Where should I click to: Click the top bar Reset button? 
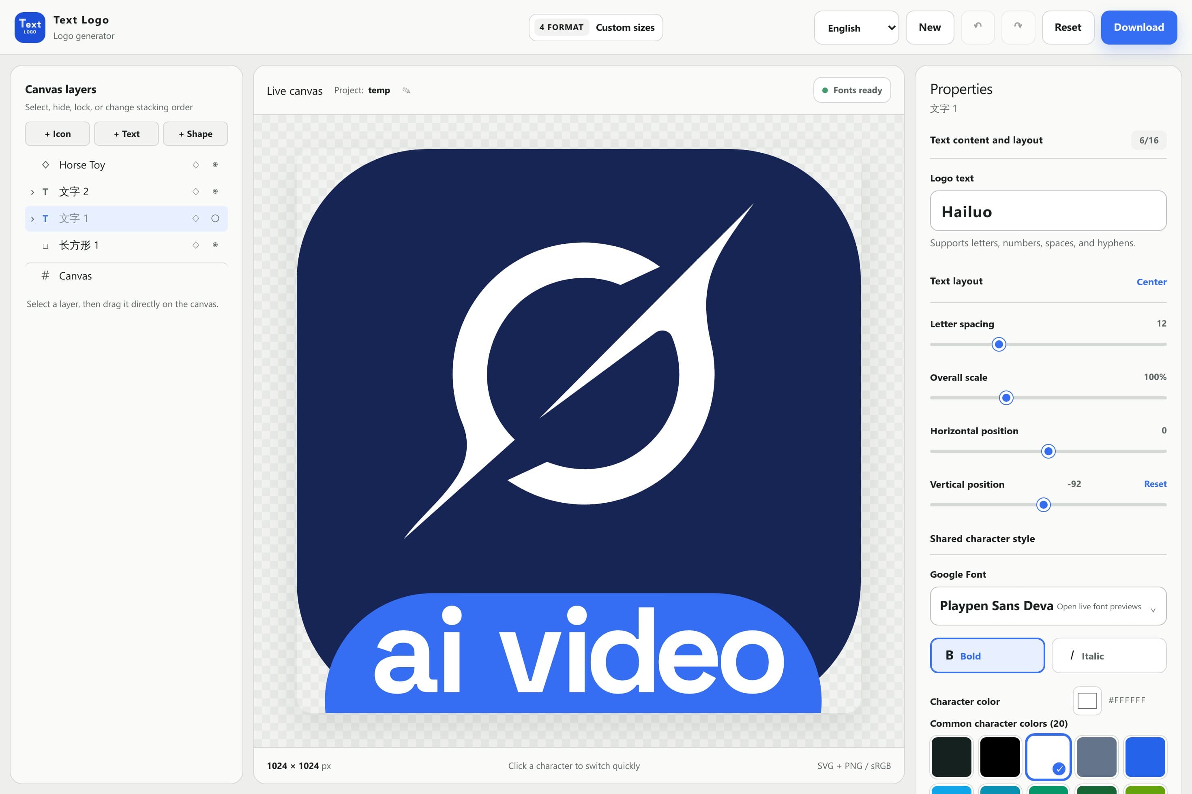point(1068,28)
